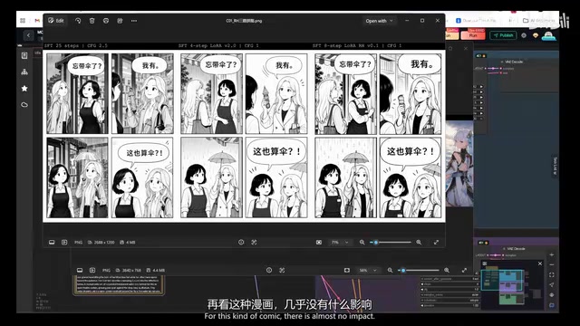
Task: Open favorites with the star sidebar icon
Action: [24, 89]
